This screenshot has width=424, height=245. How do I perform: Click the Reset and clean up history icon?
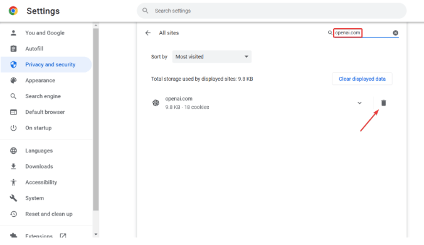13,214
